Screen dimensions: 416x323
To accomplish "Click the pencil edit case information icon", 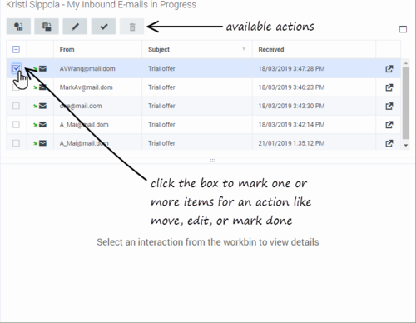I will tap(75, 27).
